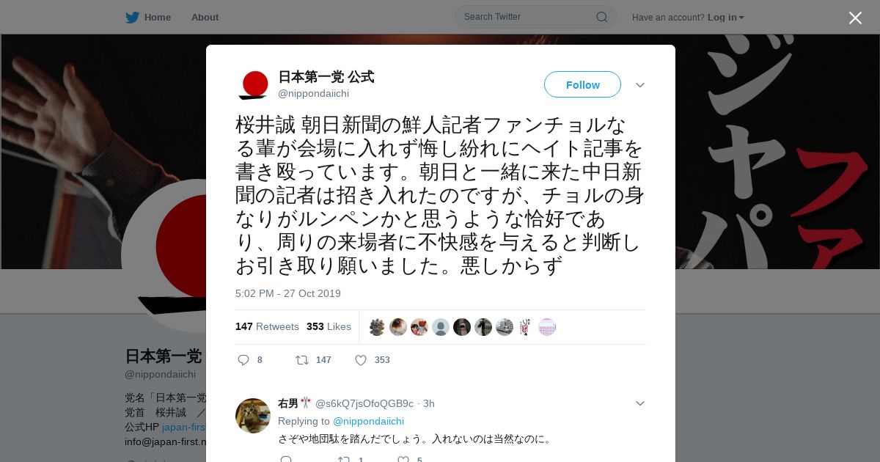The width and height of the screenshot is (880, 462).
Task: Expand the tweet options chevron beside Follow
Action: (639, 85)
